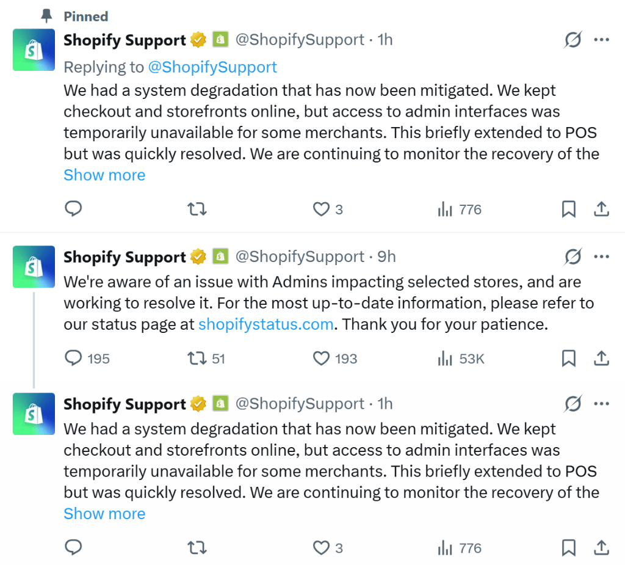Expand pinned post with Show more
Viewport: 625px width, 565px height.
(104, 175)
